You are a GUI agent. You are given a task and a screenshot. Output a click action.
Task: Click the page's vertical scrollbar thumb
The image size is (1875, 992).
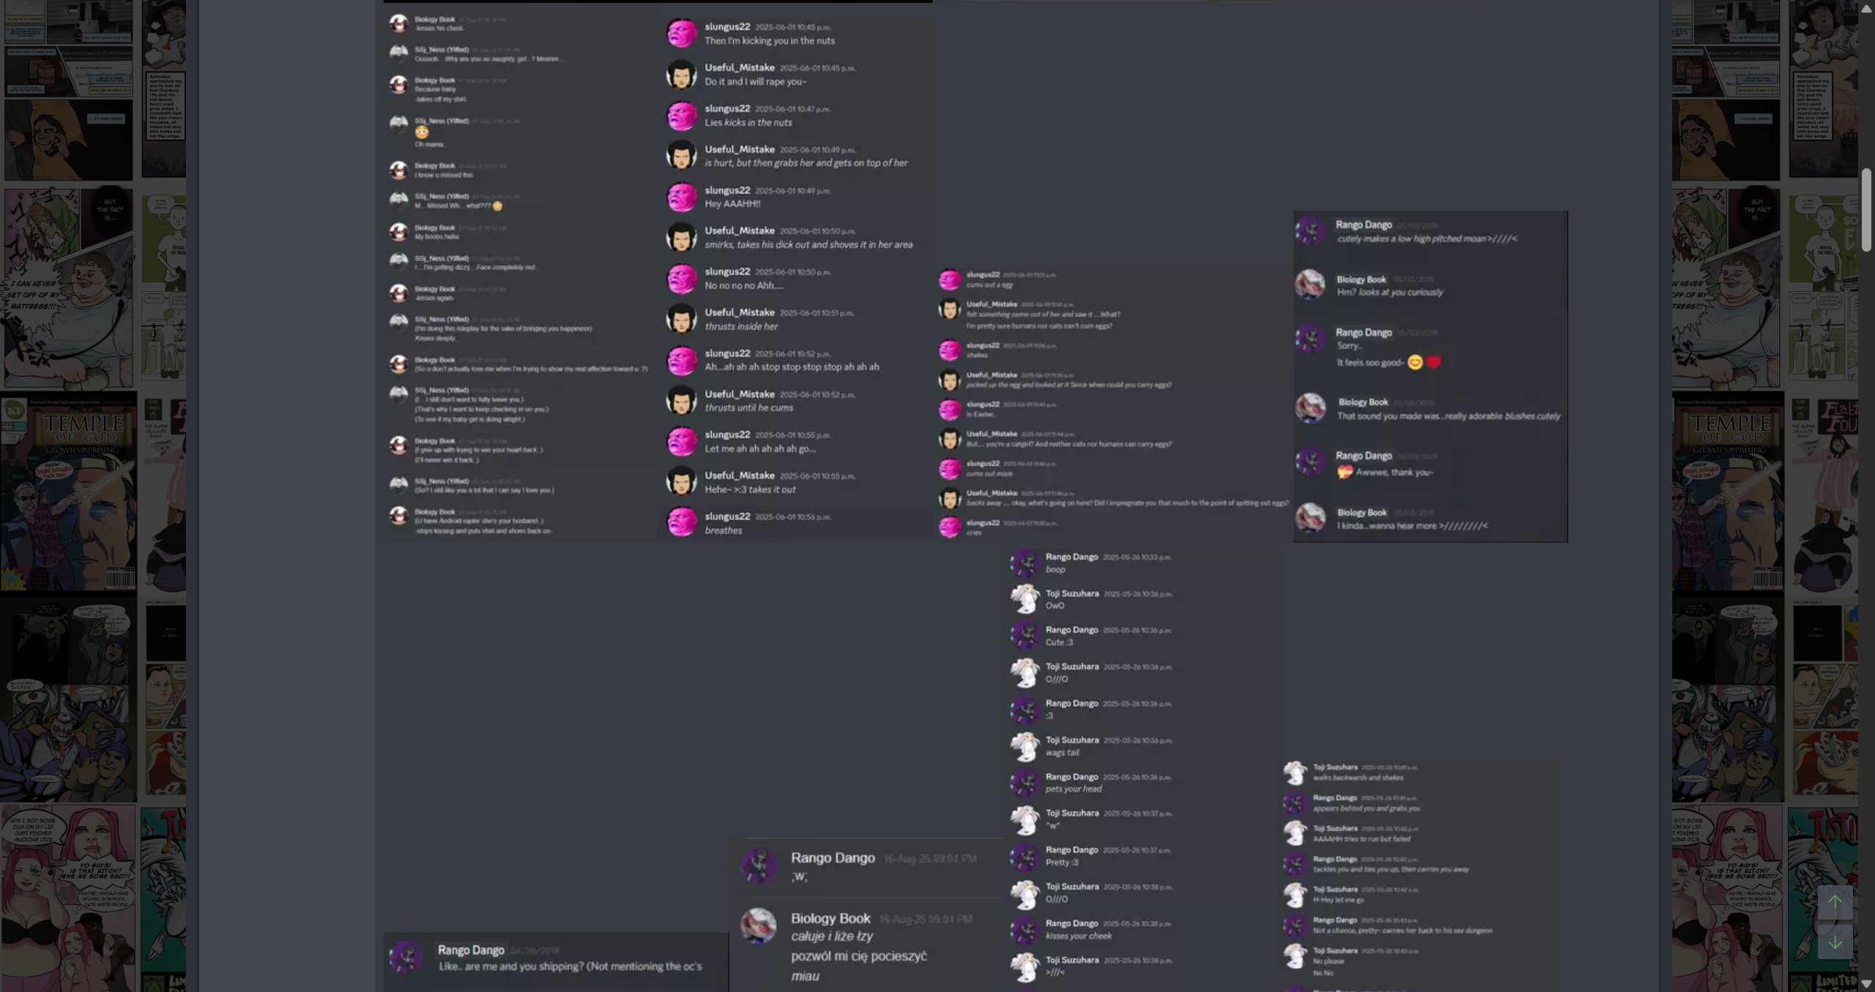(1866, 210)
